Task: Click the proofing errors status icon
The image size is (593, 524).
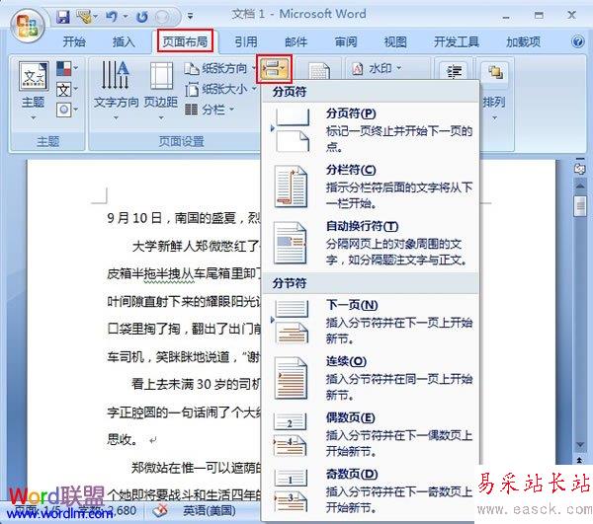Action: coord(160,511)
